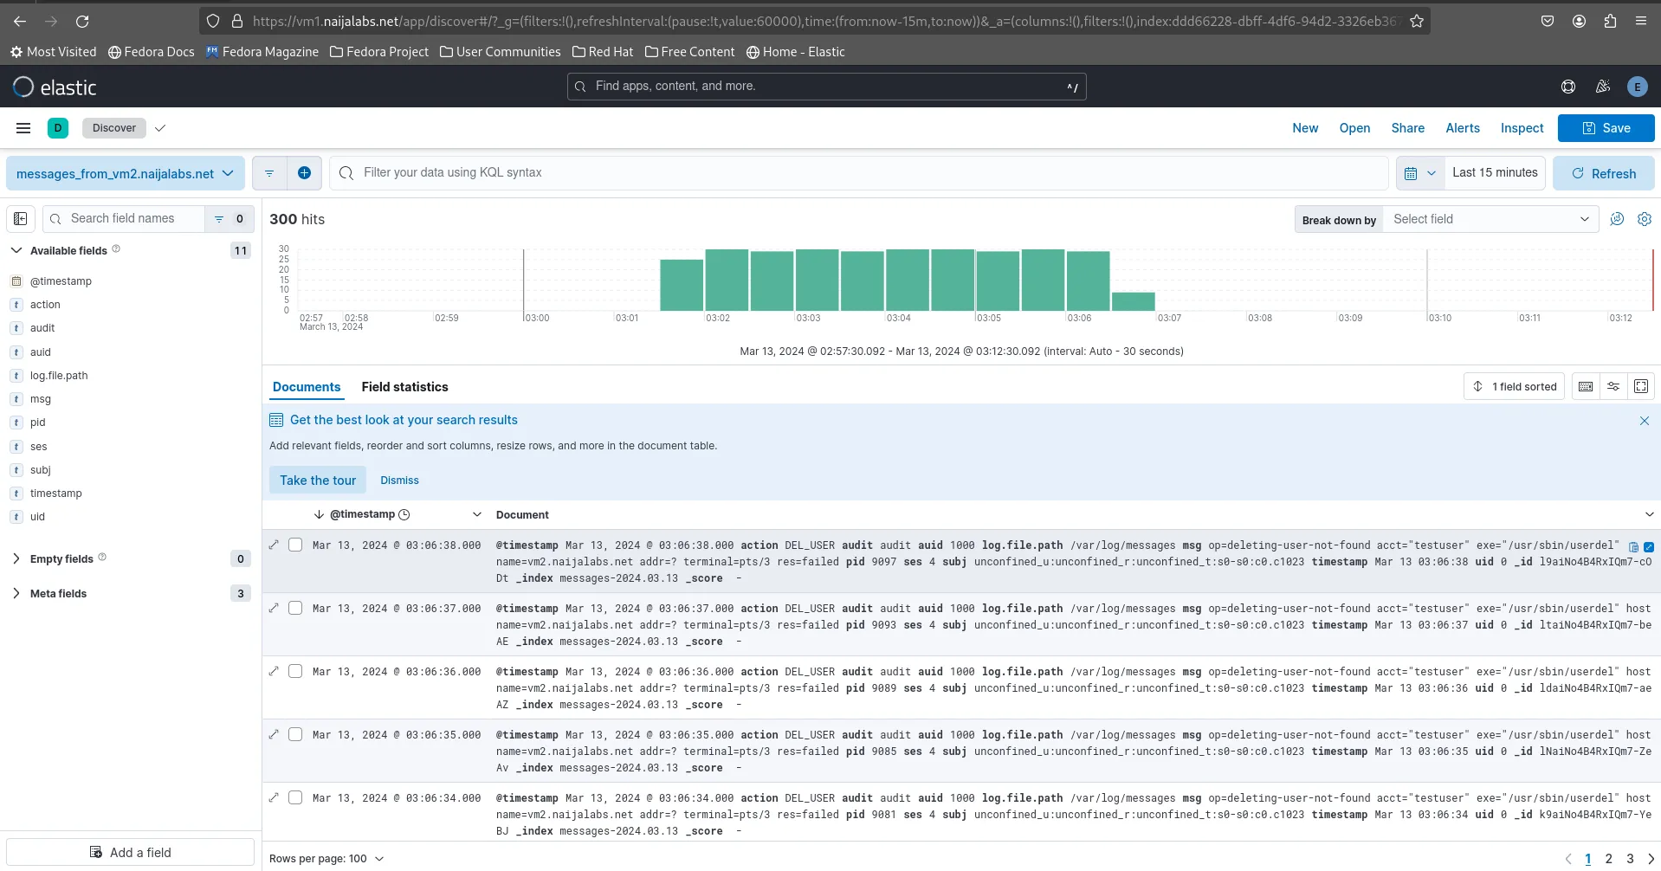This screenshot has width=1661, height=871.
Task: Open the Discover breadcrumb chevron menu
Action: click(160, 128)
